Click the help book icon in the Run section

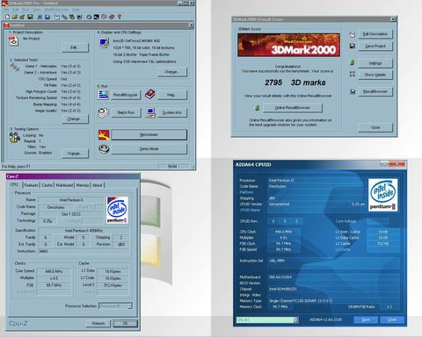(x=149, y=94)
